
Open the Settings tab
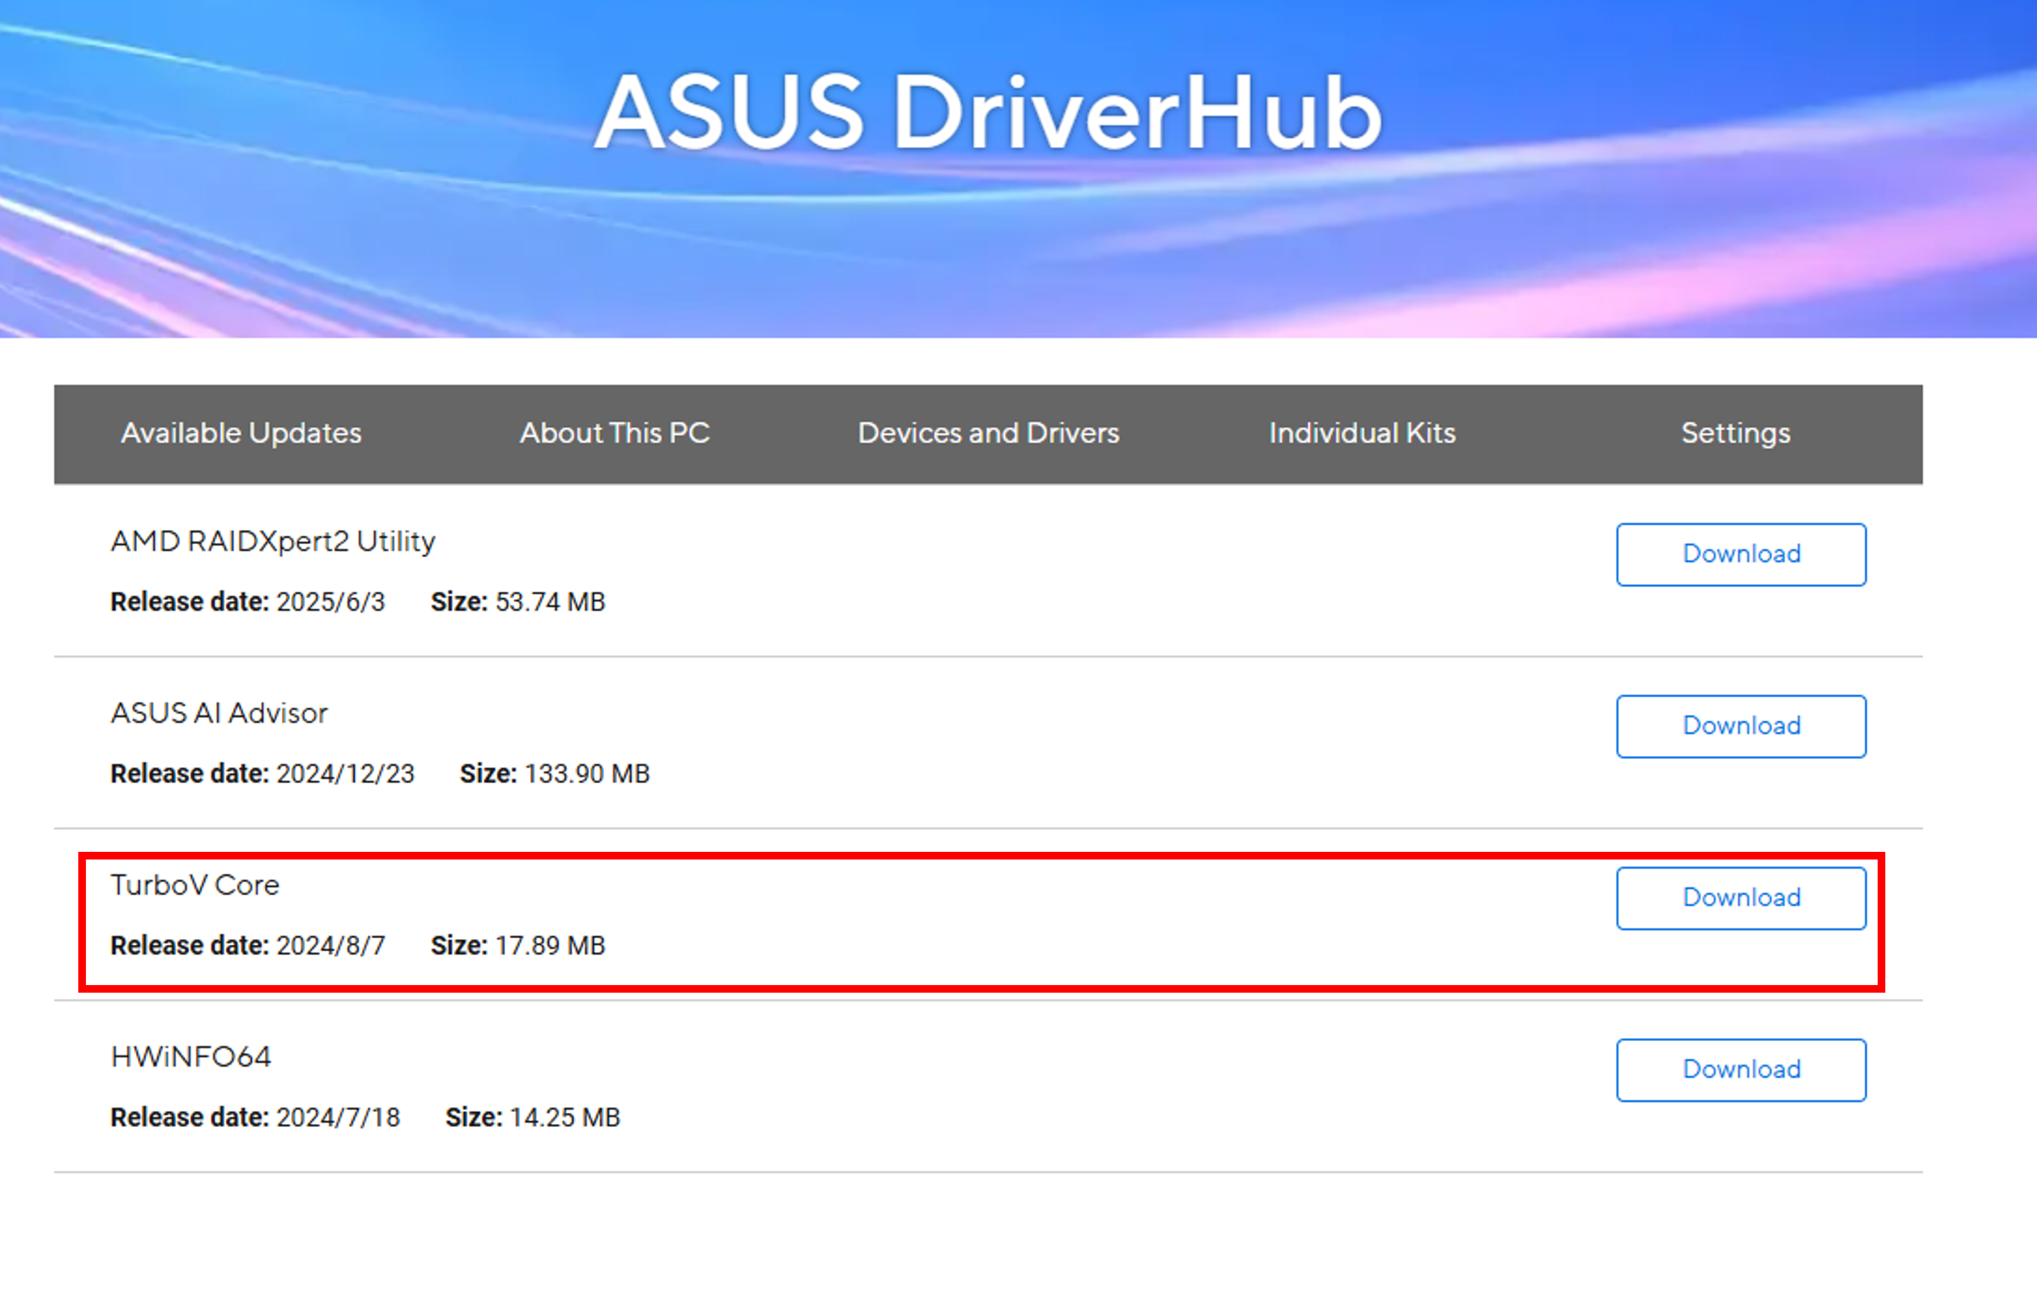pyautogui.click(x=1736, y=434)
